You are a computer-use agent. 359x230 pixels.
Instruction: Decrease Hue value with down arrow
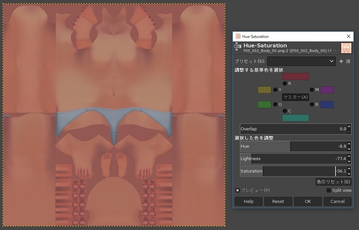tap(349, 149)
